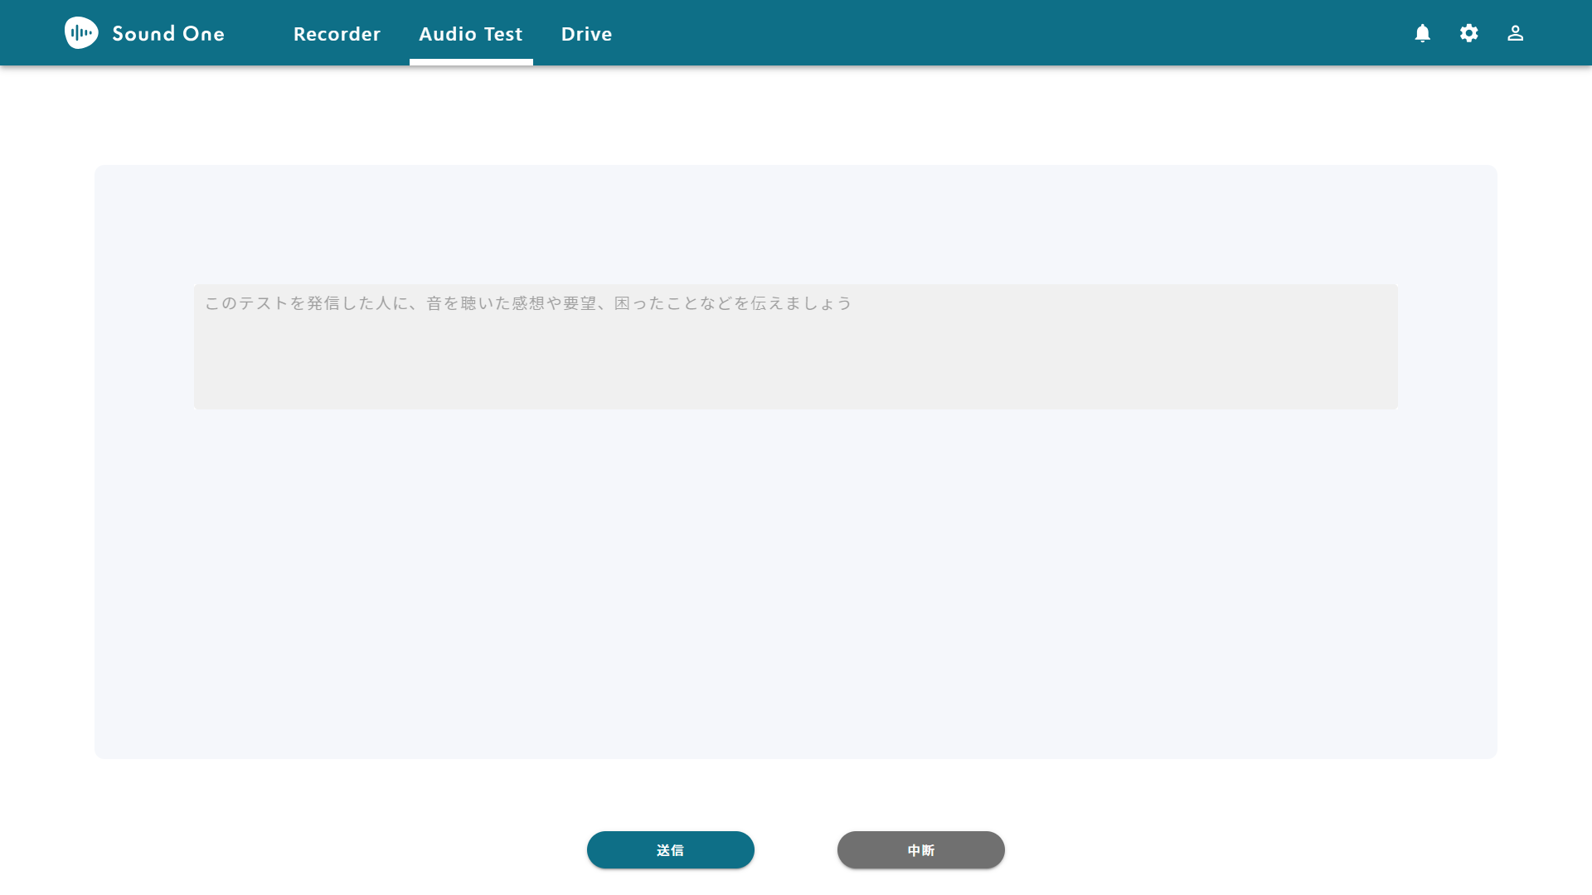The width and height of the screenshot is (1592, 895).
Task: Click the 送信 submit button
Action: pyautogui.click(x=671, y=850)
